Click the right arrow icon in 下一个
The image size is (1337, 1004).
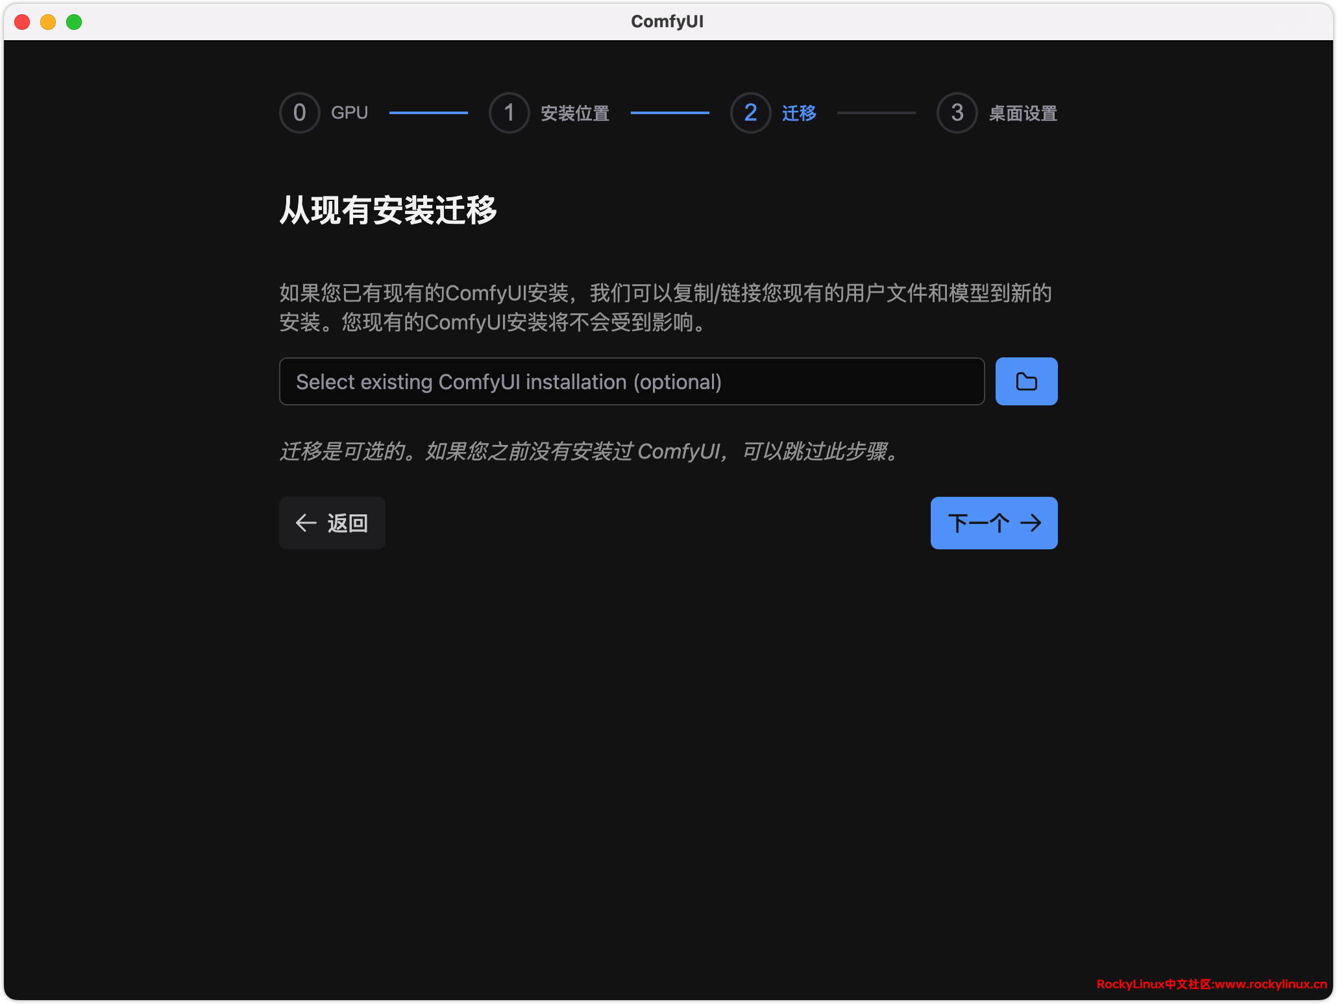pyautogui.click(x=1031, y=523)
